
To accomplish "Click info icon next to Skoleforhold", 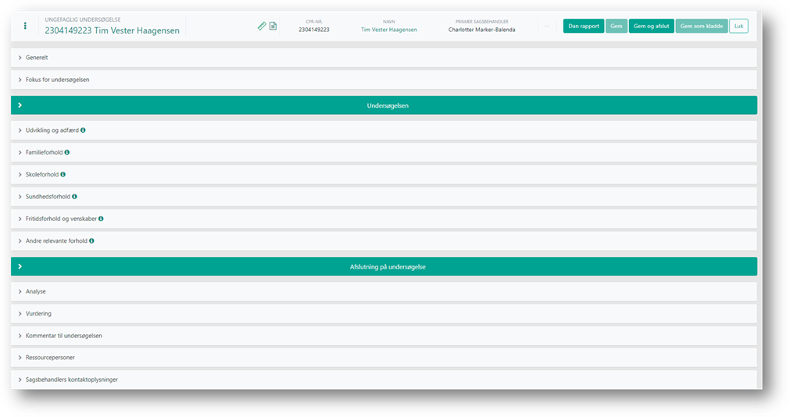I will [63, 174].
